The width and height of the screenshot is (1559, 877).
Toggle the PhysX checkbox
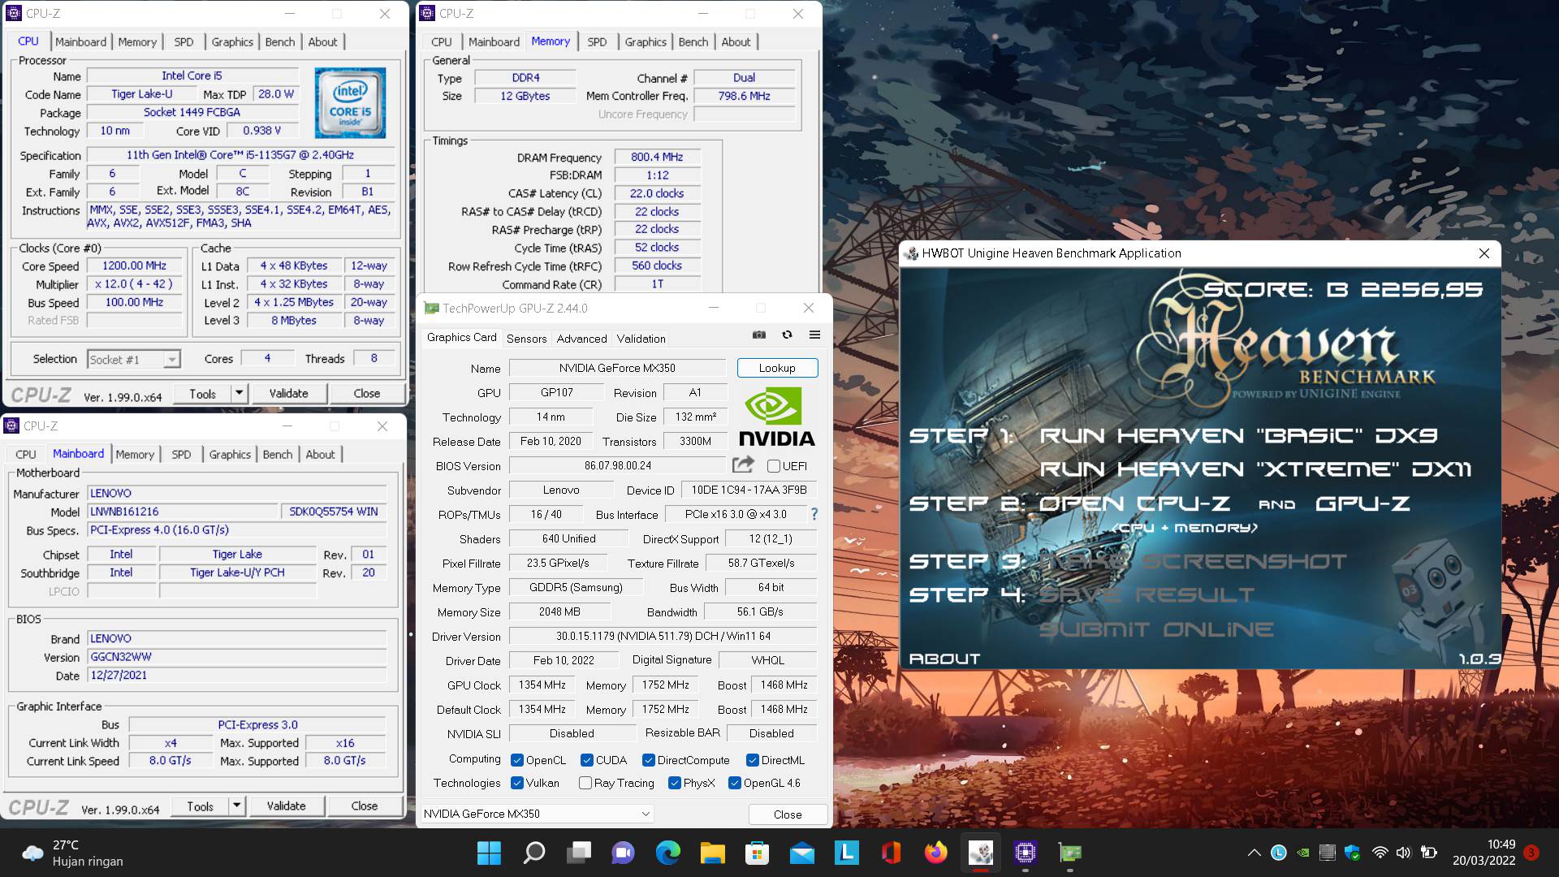pyautogui.click(x=674, y=783)
